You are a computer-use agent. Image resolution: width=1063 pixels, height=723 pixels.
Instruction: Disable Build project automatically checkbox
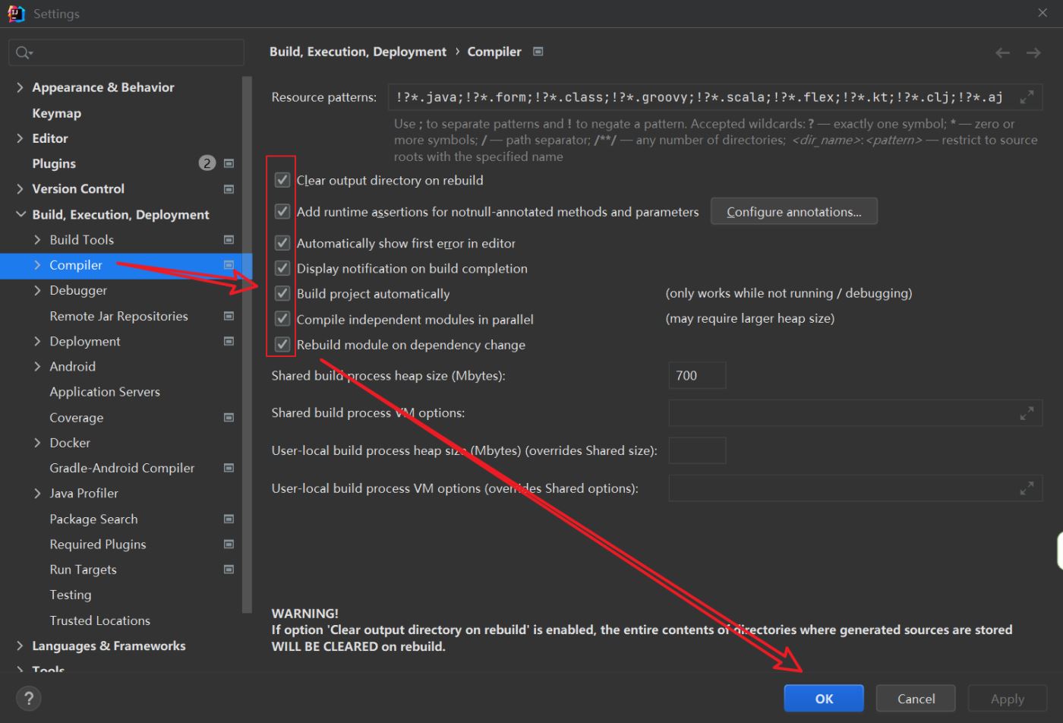pyautogui.click(x=282, y=294)
